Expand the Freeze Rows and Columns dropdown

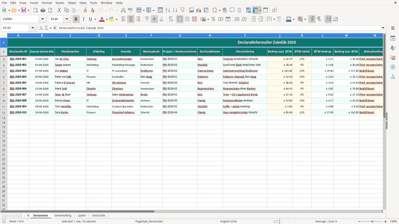pyautogui.click(x=260, y=10)
